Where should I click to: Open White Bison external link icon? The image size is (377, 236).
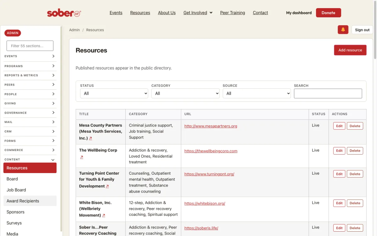[104, 216]
